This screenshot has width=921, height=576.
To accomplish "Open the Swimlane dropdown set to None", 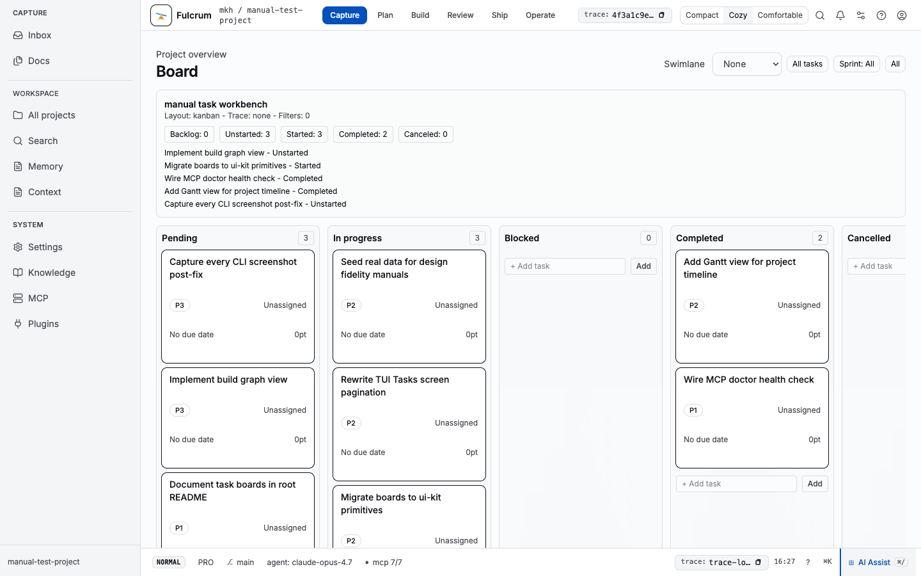I will [747, 64].
